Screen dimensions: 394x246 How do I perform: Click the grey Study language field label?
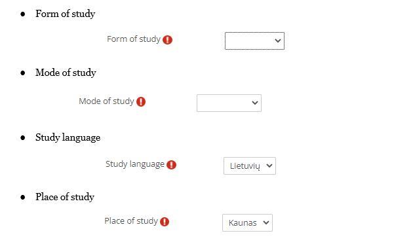tap(135, 164)
